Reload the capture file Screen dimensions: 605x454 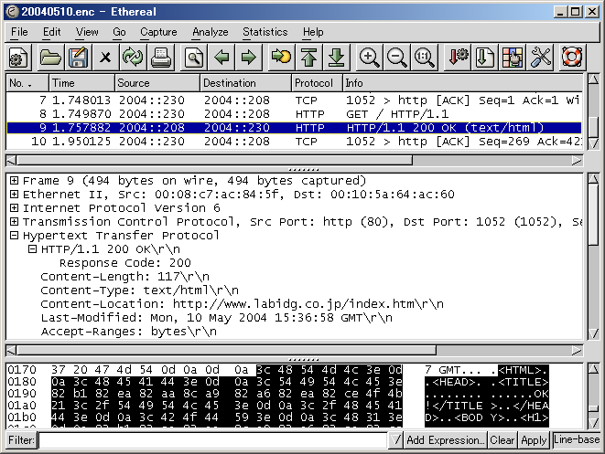pos(134,58)
